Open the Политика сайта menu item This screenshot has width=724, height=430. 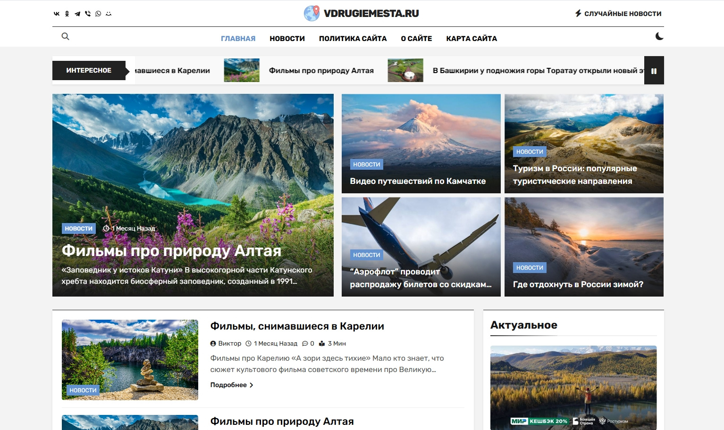pos(353,39)
